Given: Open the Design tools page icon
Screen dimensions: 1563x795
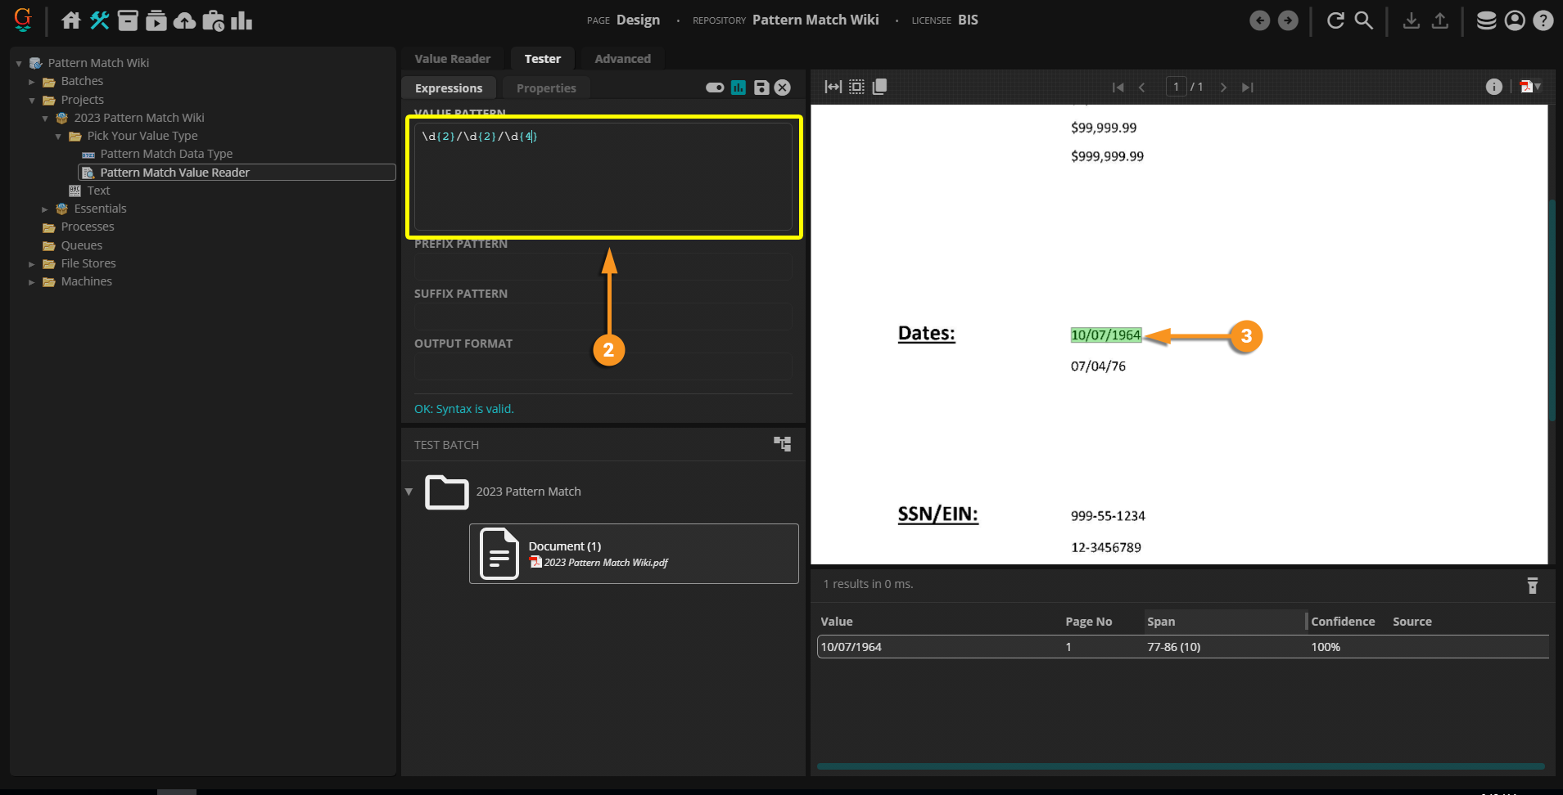Looking at the screenshot, I should pos(100,20).
